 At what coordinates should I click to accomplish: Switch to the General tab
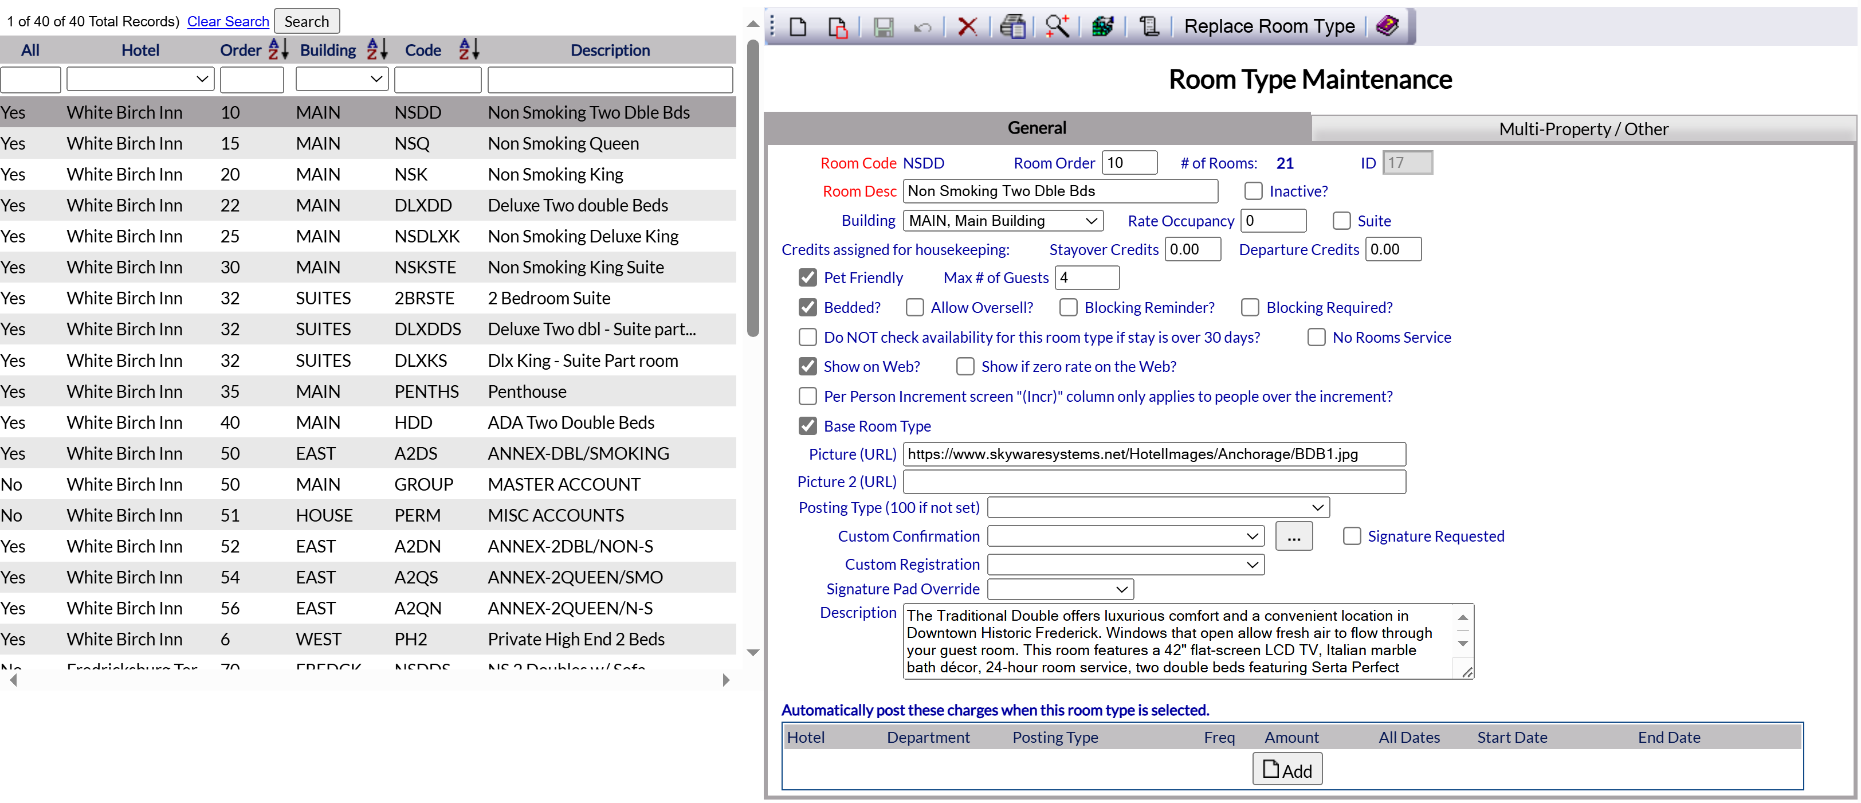pos(1036,128)
